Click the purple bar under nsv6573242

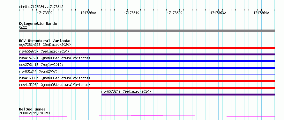pyautogui.click(x=188, y=95)
